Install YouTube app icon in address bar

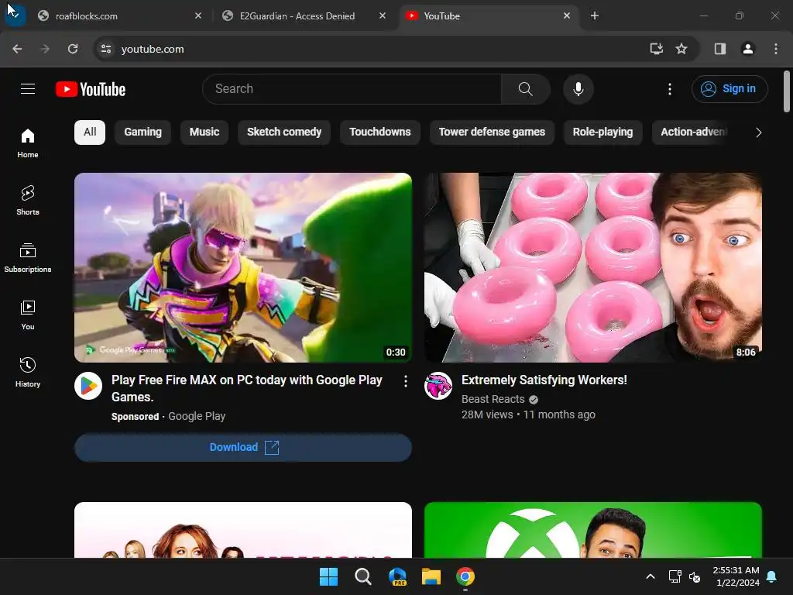(x=656, y=49)
